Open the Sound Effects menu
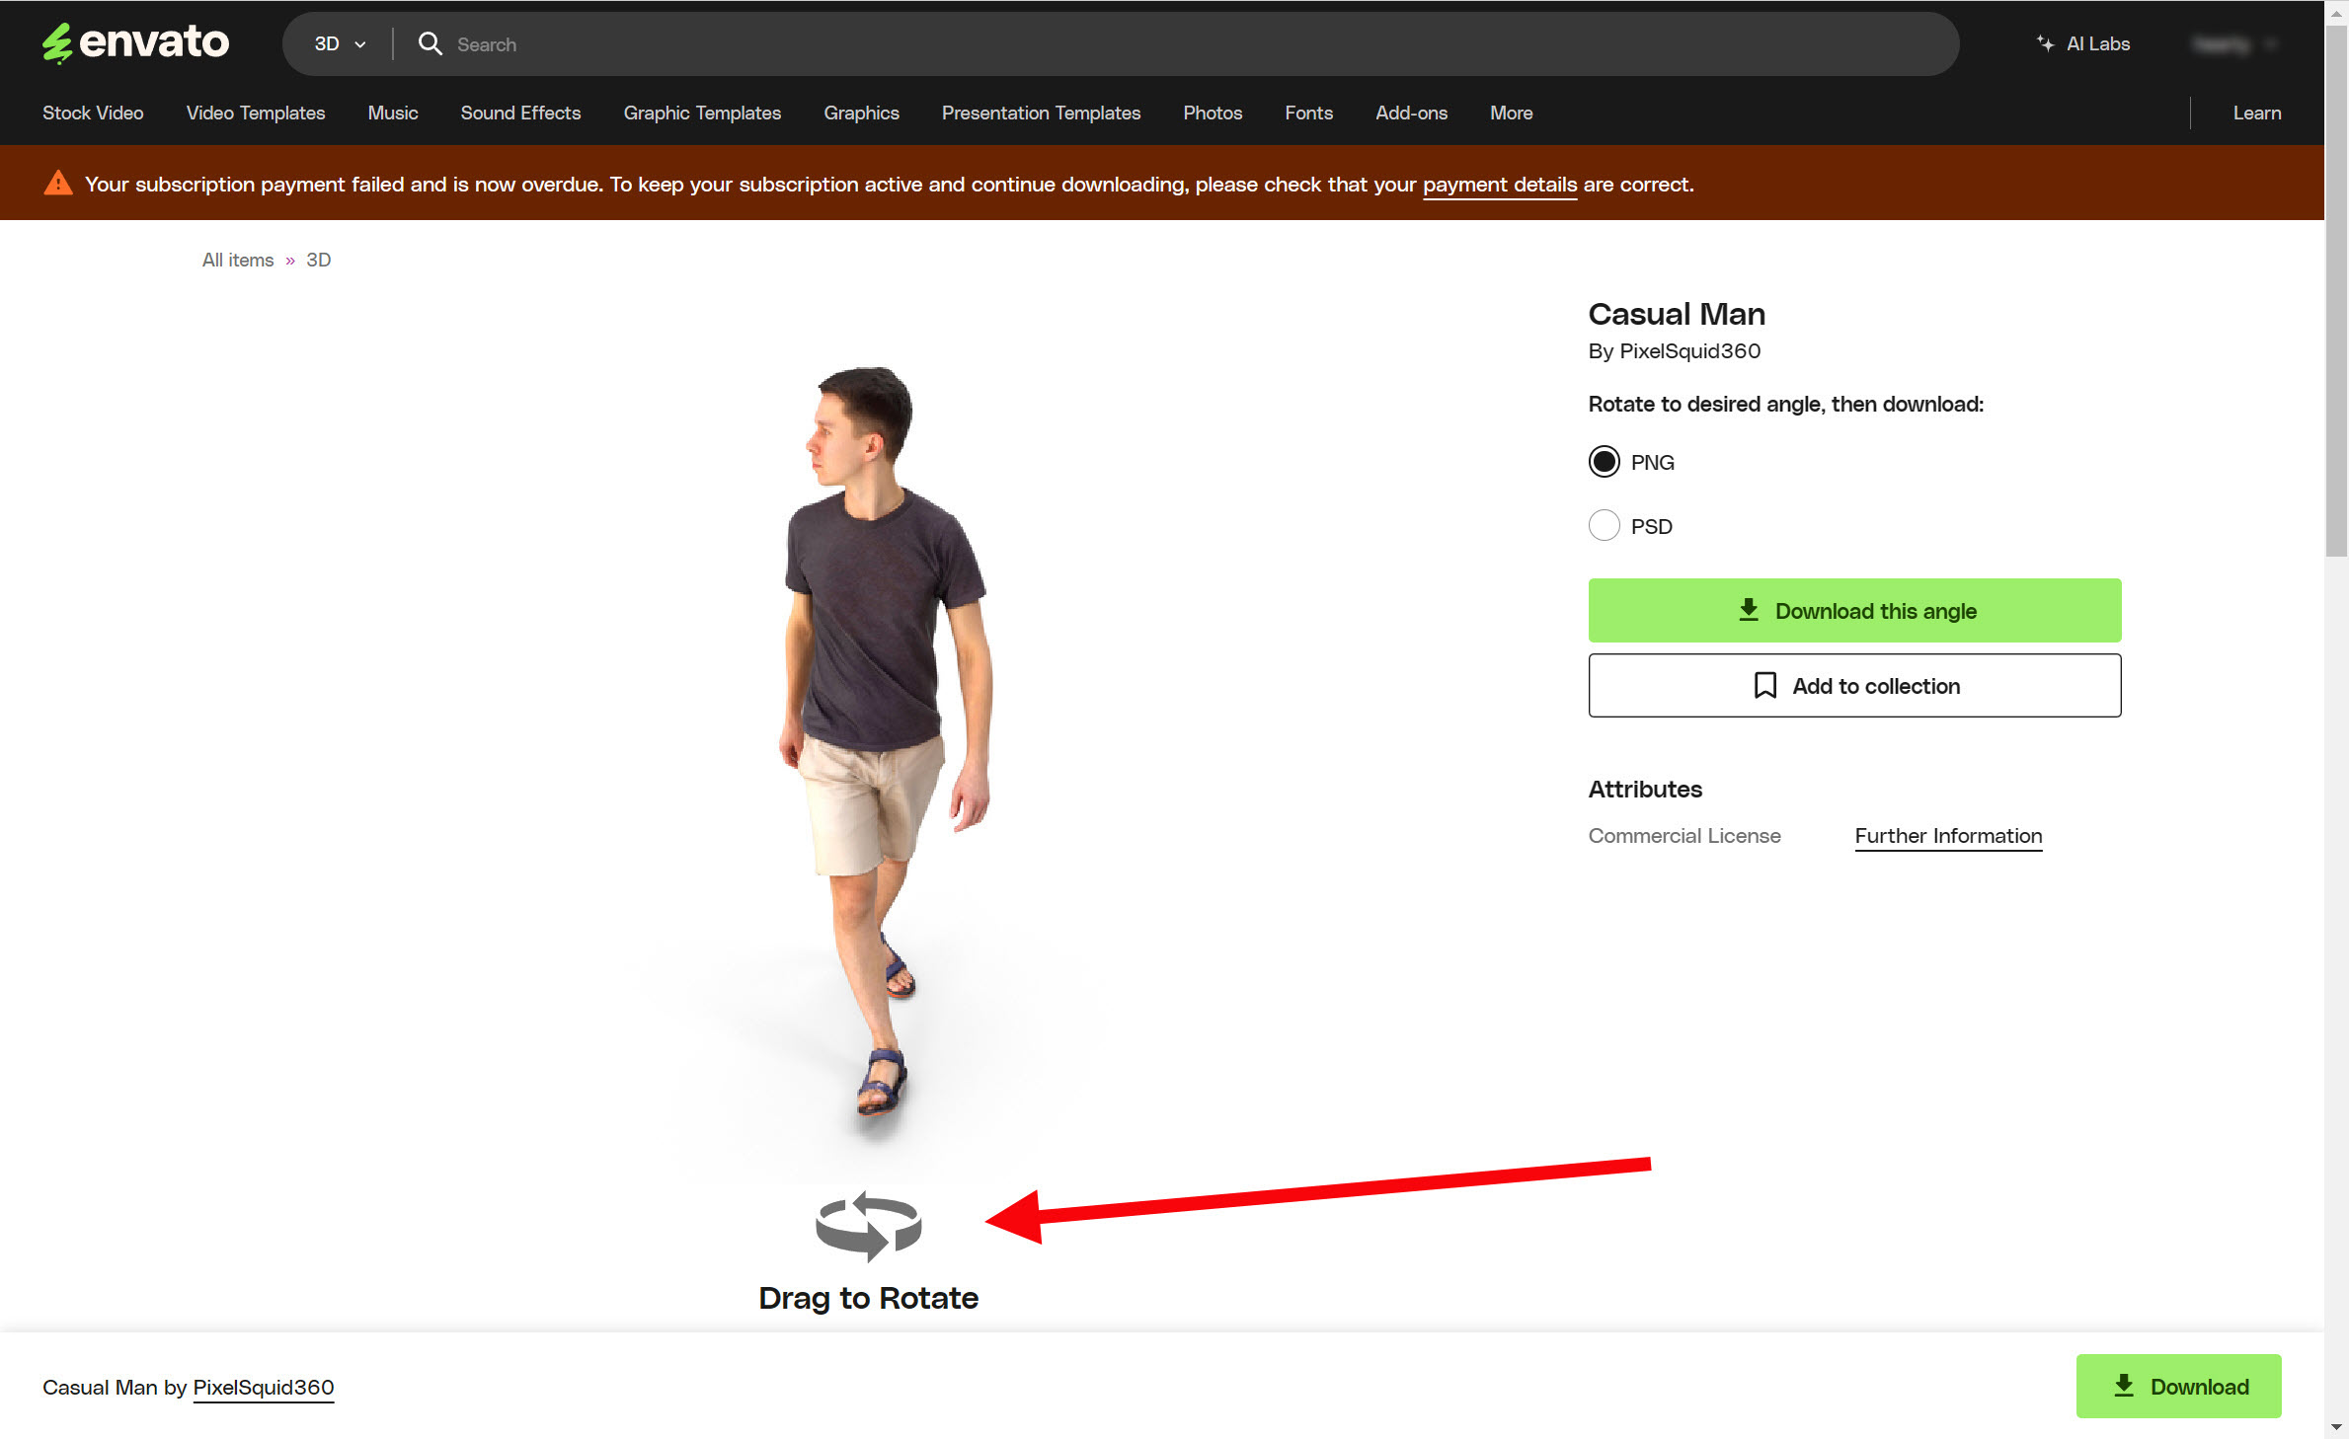The image size is (2349, 1439). (x=520, y=113)
